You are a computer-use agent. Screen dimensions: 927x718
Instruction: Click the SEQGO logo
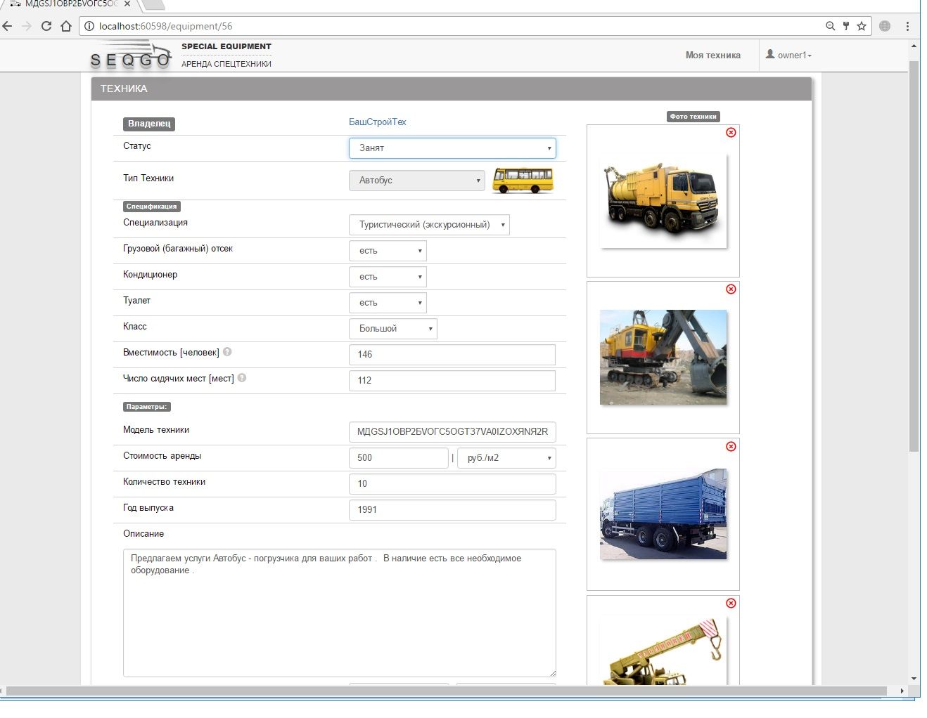131,56
